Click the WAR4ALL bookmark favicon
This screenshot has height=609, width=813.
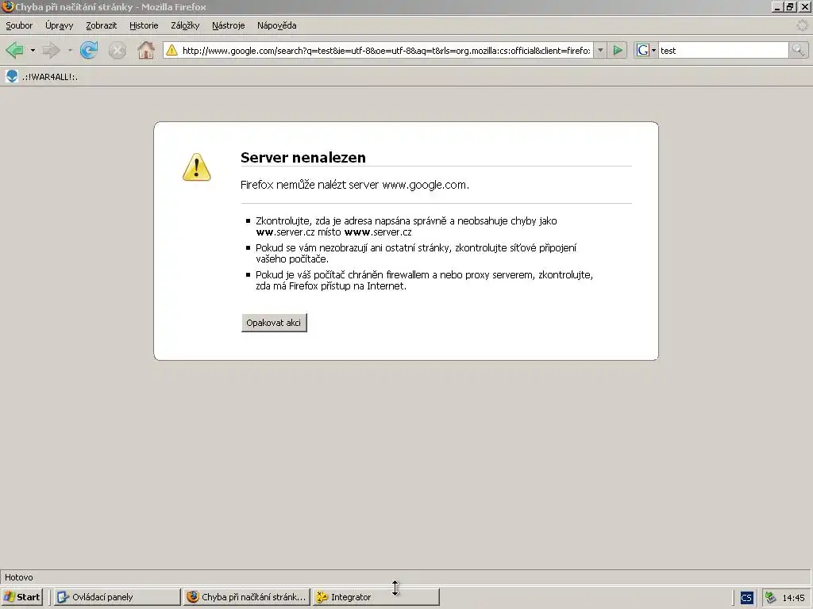(x=12, y=77)
